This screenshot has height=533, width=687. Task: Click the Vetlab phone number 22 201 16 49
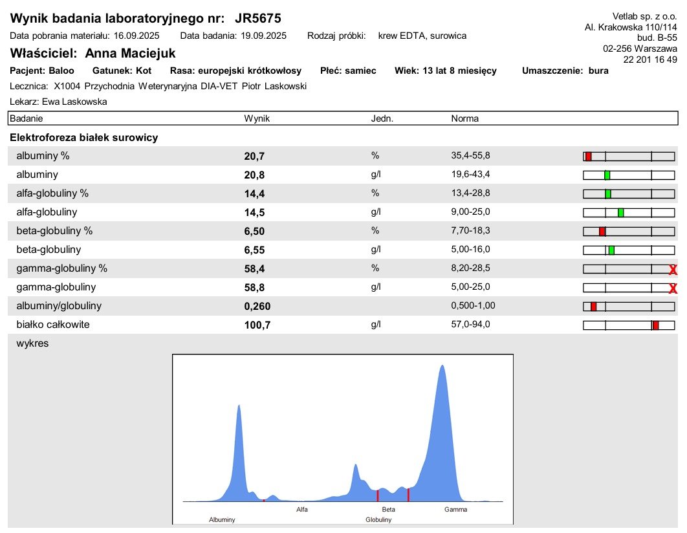tap(650, 60)
